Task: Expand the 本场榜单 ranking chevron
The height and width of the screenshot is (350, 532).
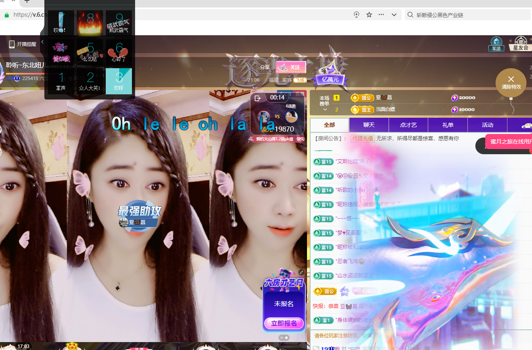Action: (325, 109)
